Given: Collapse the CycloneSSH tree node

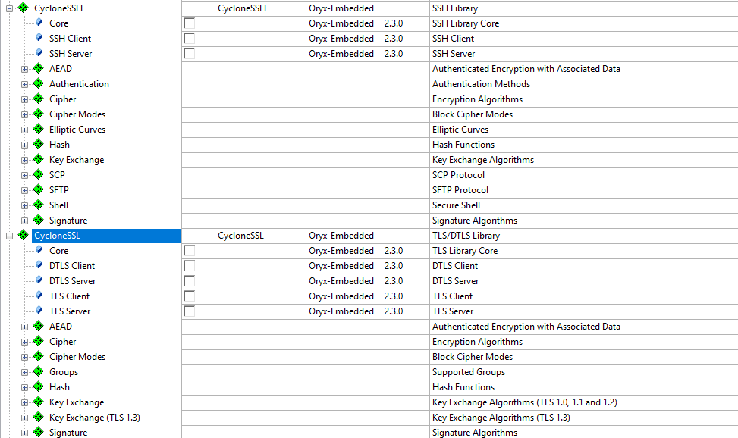Looking at the screenshot, I should pos(9,8).
